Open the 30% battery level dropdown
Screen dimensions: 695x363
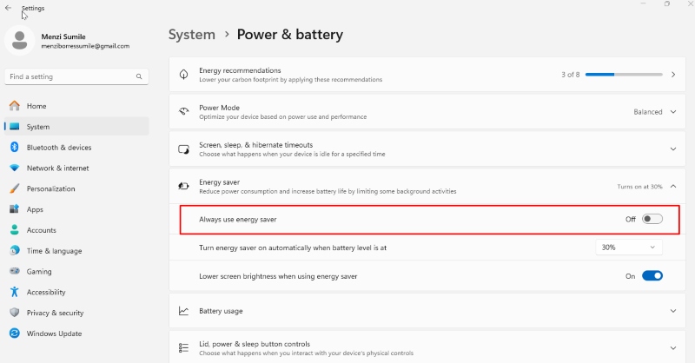(628, 247)
